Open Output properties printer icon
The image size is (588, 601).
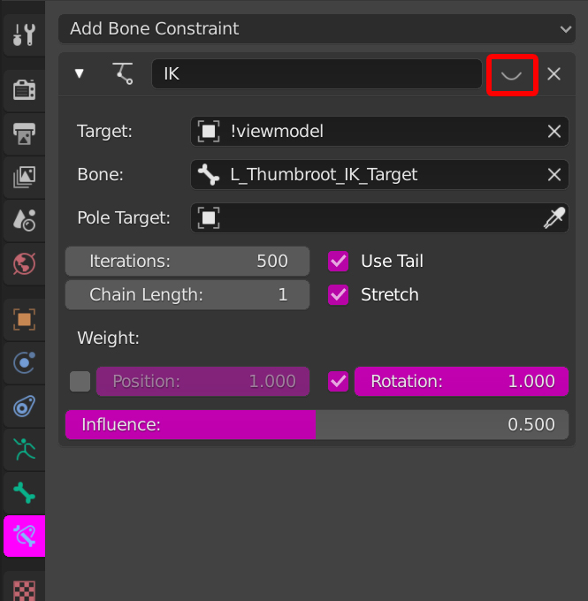tap(24, 133)
